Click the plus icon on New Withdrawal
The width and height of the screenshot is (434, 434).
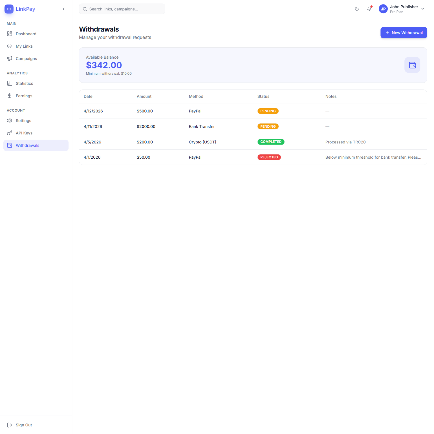[387, 33]
